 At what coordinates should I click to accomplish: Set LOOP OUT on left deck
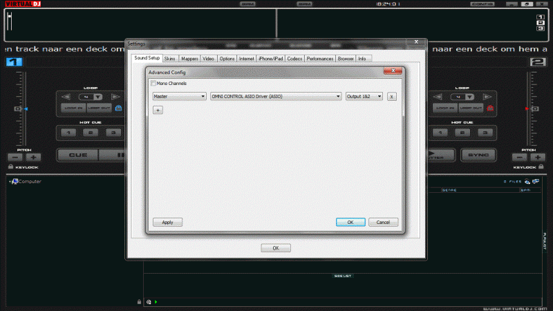[99, 108]
